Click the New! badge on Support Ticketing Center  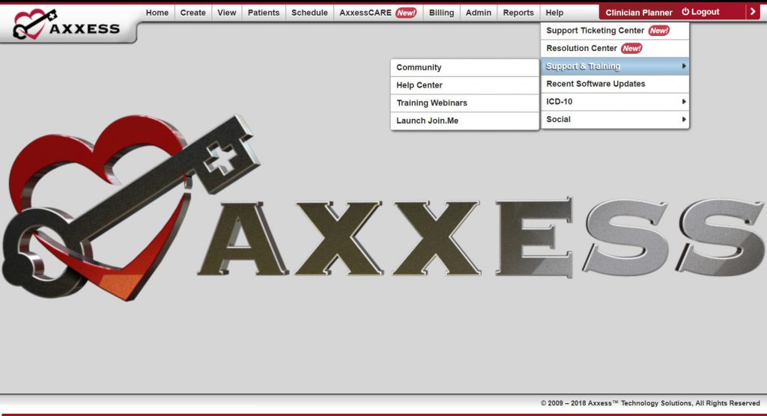(x=659, y=31)
